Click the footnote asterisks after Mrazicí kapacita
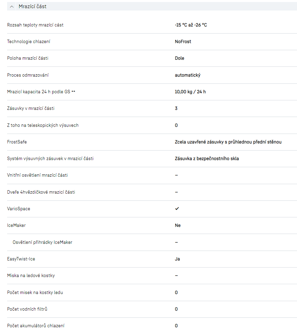Viewport: 297px width, 333px height. point(73,92)
